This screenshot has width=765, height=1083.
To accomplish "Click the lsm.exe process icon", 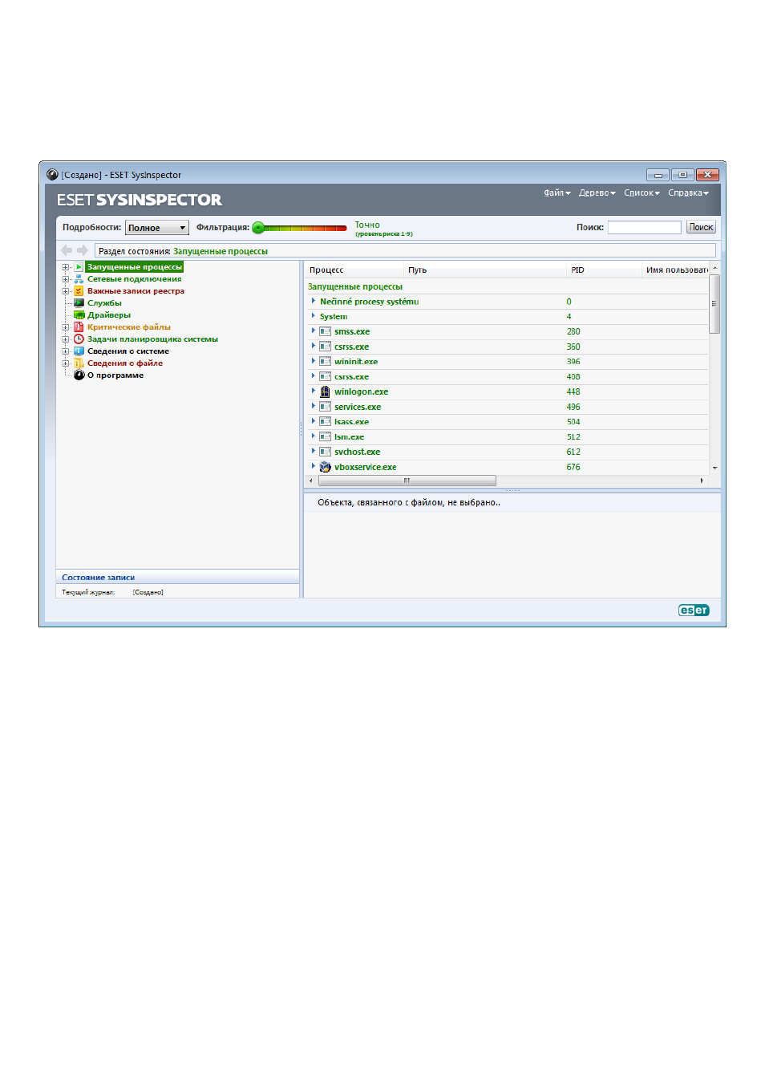I will tap(325, 437).
